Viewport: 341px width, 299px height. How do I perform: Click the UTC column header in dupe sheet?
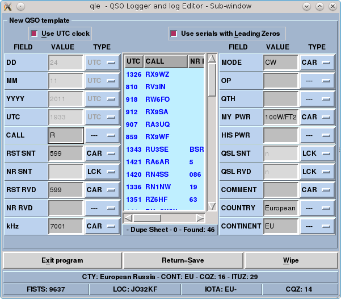pyautogui.click(x=134, y=61)
